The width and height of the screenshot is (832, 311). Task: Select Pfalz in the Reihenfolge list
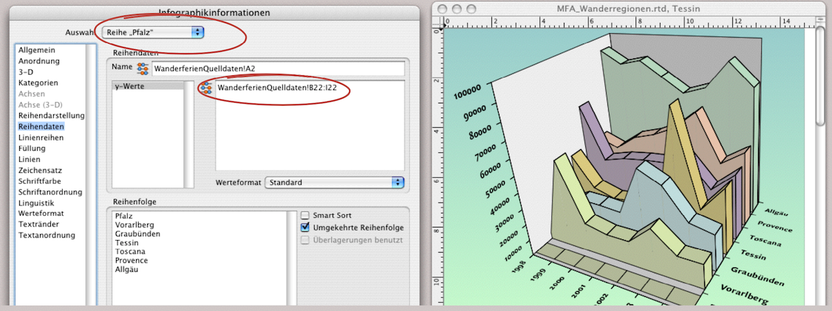click(x=124, y=216)
